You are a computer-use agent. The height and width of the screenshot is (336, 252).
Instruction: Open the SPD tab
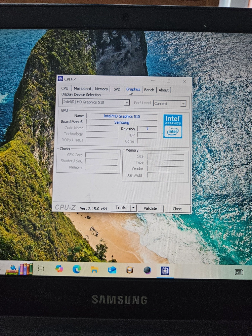click(x=117, y=89)
